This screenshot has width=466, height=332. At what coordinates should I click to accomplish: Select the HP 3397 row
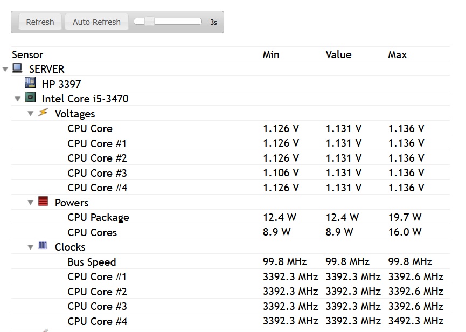[231, 84]
